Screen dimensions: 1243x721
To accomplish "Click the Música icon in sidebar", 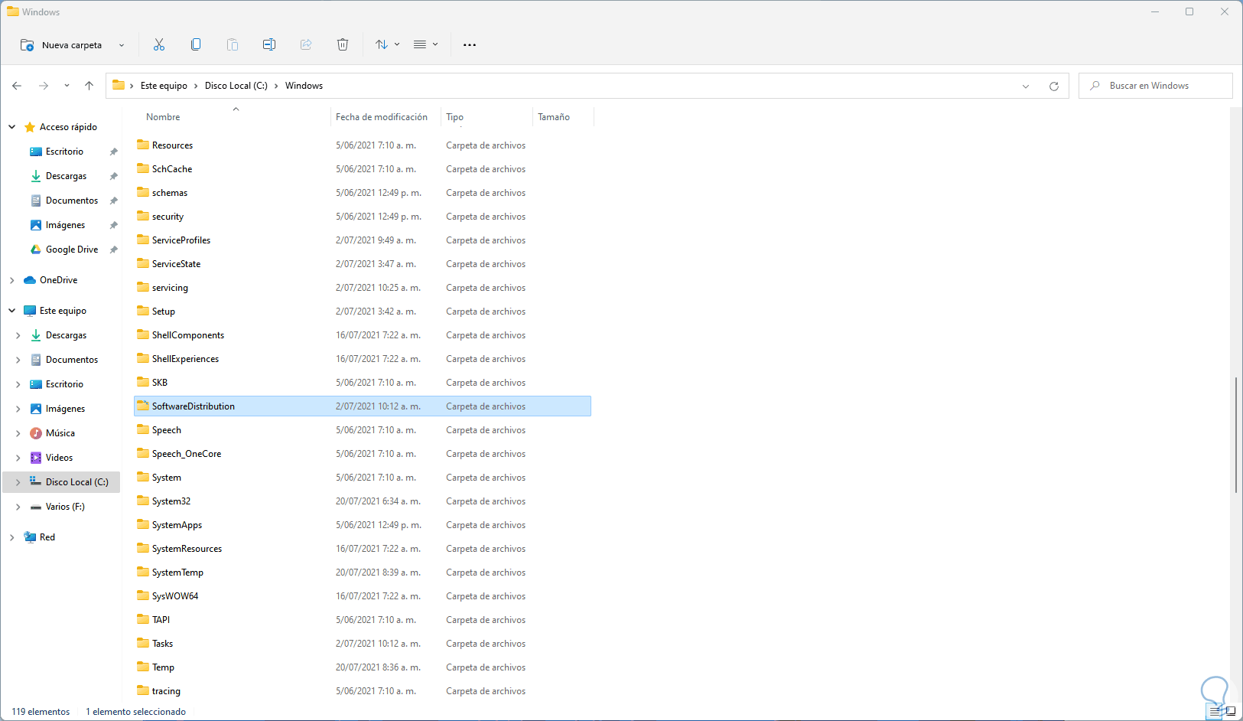I will coord(36,433).
